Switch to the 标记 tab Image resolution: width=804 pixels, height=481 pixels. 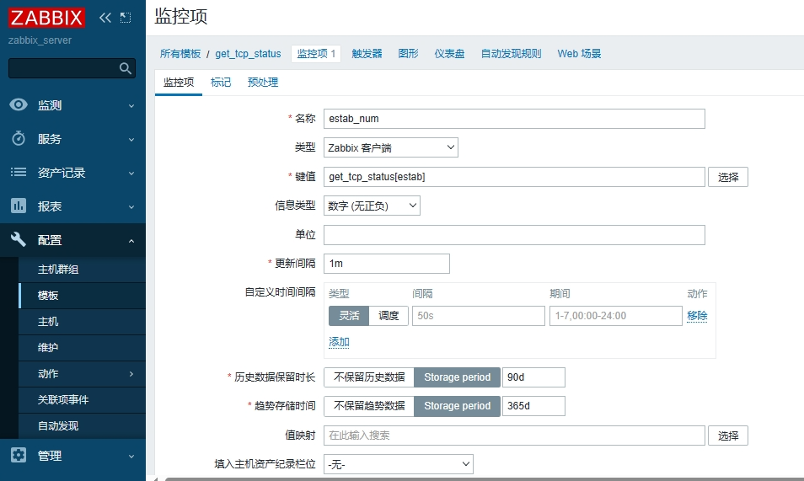point(221,83)
